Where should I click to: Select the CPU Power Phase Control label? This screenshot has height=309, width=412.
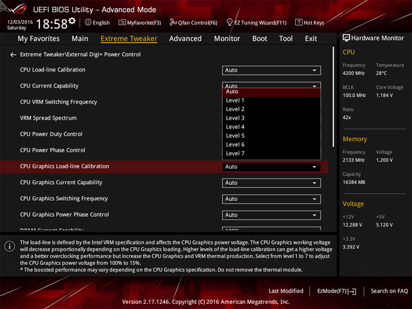52,150
